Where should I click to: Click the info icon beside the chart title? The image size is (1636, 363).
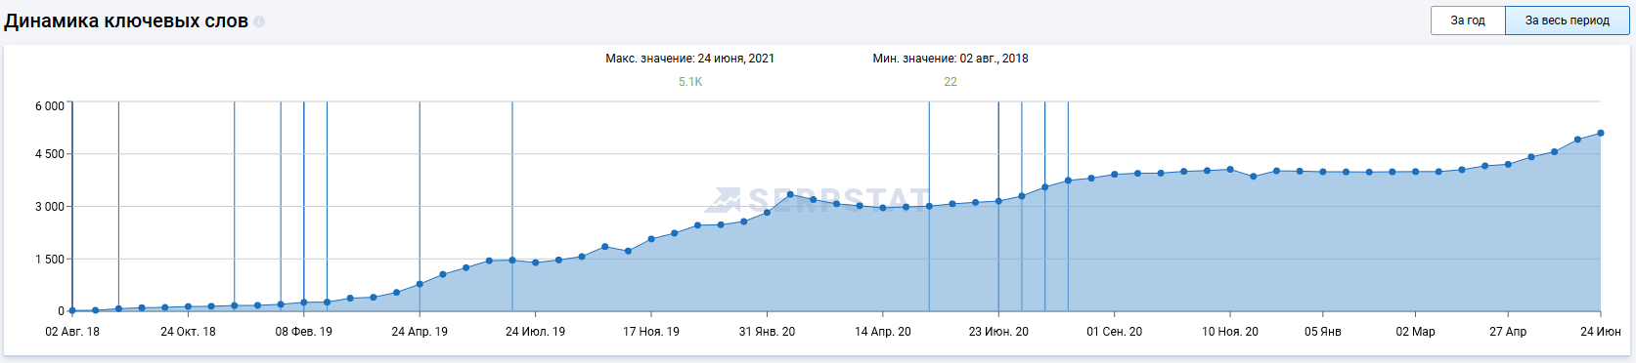tap(259, 21)
